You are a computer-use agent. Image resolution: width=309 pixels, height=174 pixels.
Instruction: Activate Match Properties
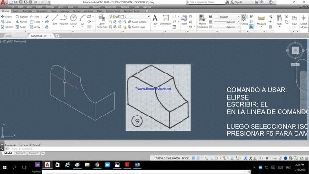(202, 21)
